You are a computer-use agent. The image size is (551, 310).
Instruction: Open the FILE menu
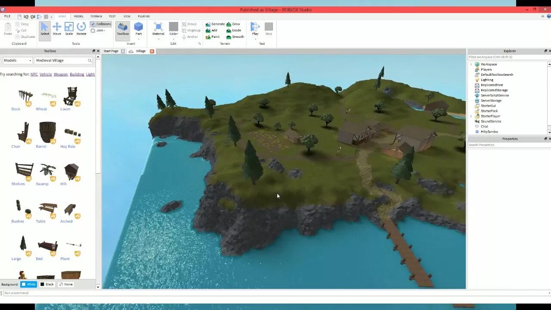[x=7, y=16]
